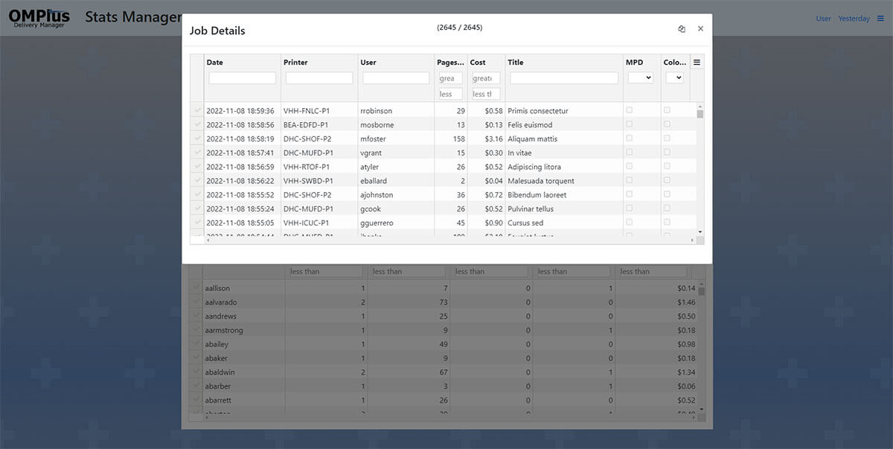This screenshot has width=893, height=449.
Task: Click the Title filter input field
Action: (563, 78)
